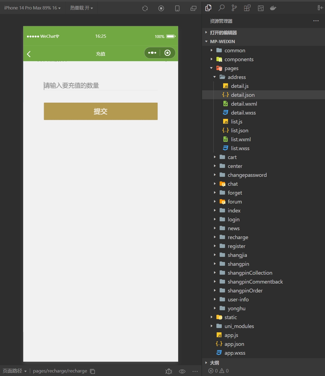Open the search panel icon

tap(221, 8)
